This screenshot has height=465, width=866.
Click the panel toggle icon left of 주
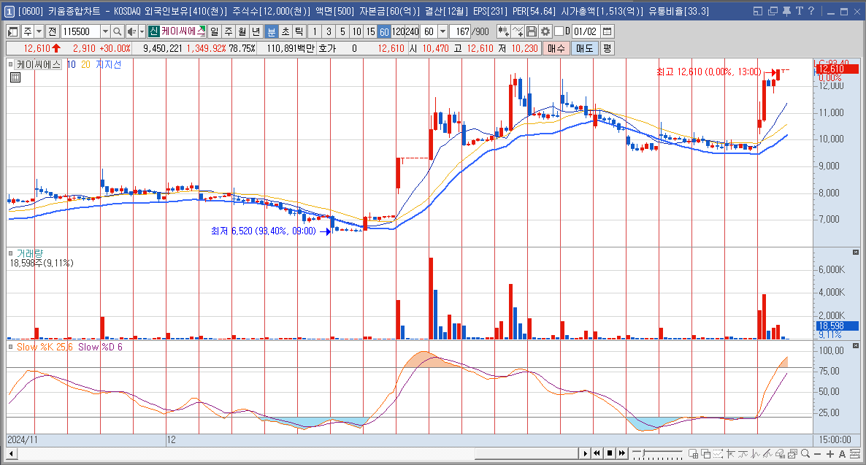tap(12, 31)
